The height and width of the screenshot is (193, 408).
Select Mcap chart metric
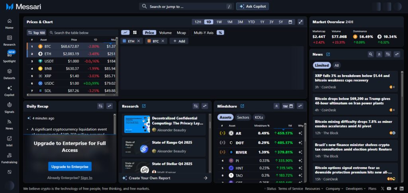tap(181, 33)
